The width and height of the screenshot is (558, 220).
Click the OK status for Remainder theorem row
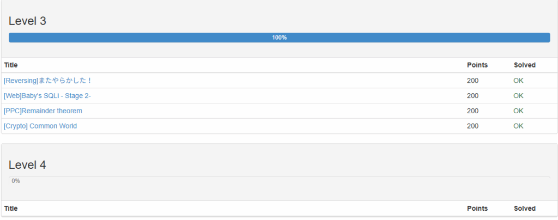[x=518, y=111]
